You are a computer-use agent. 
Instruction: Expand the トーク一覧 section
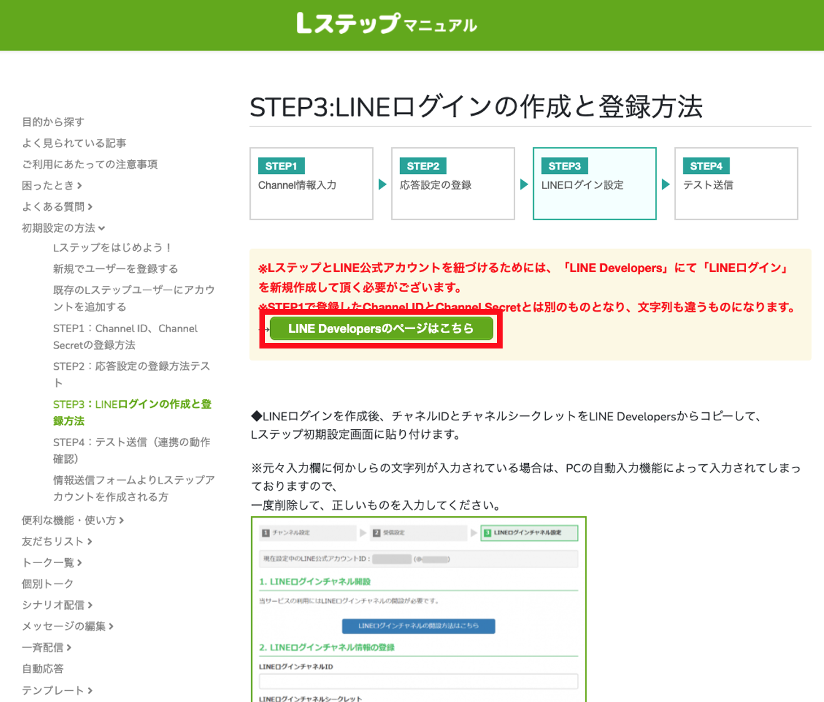click(x=52, y=563)
